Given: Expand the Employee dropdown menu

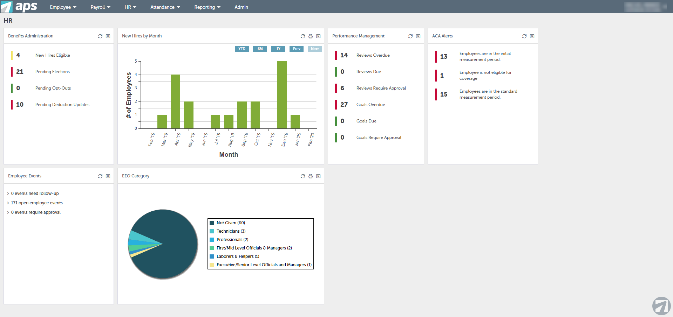Looking at the screenshot, I should 63,7.
